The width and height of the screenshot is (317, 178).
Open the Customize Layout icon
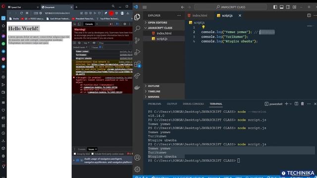(x=295, y=7)
